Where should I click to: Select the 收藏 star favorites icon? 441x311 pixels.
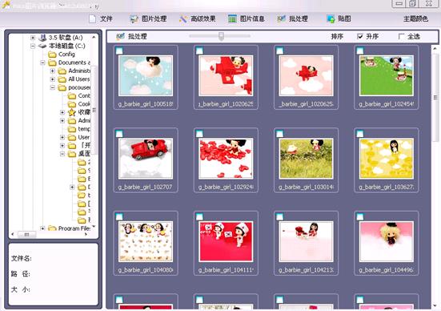(x=72, y=112)
